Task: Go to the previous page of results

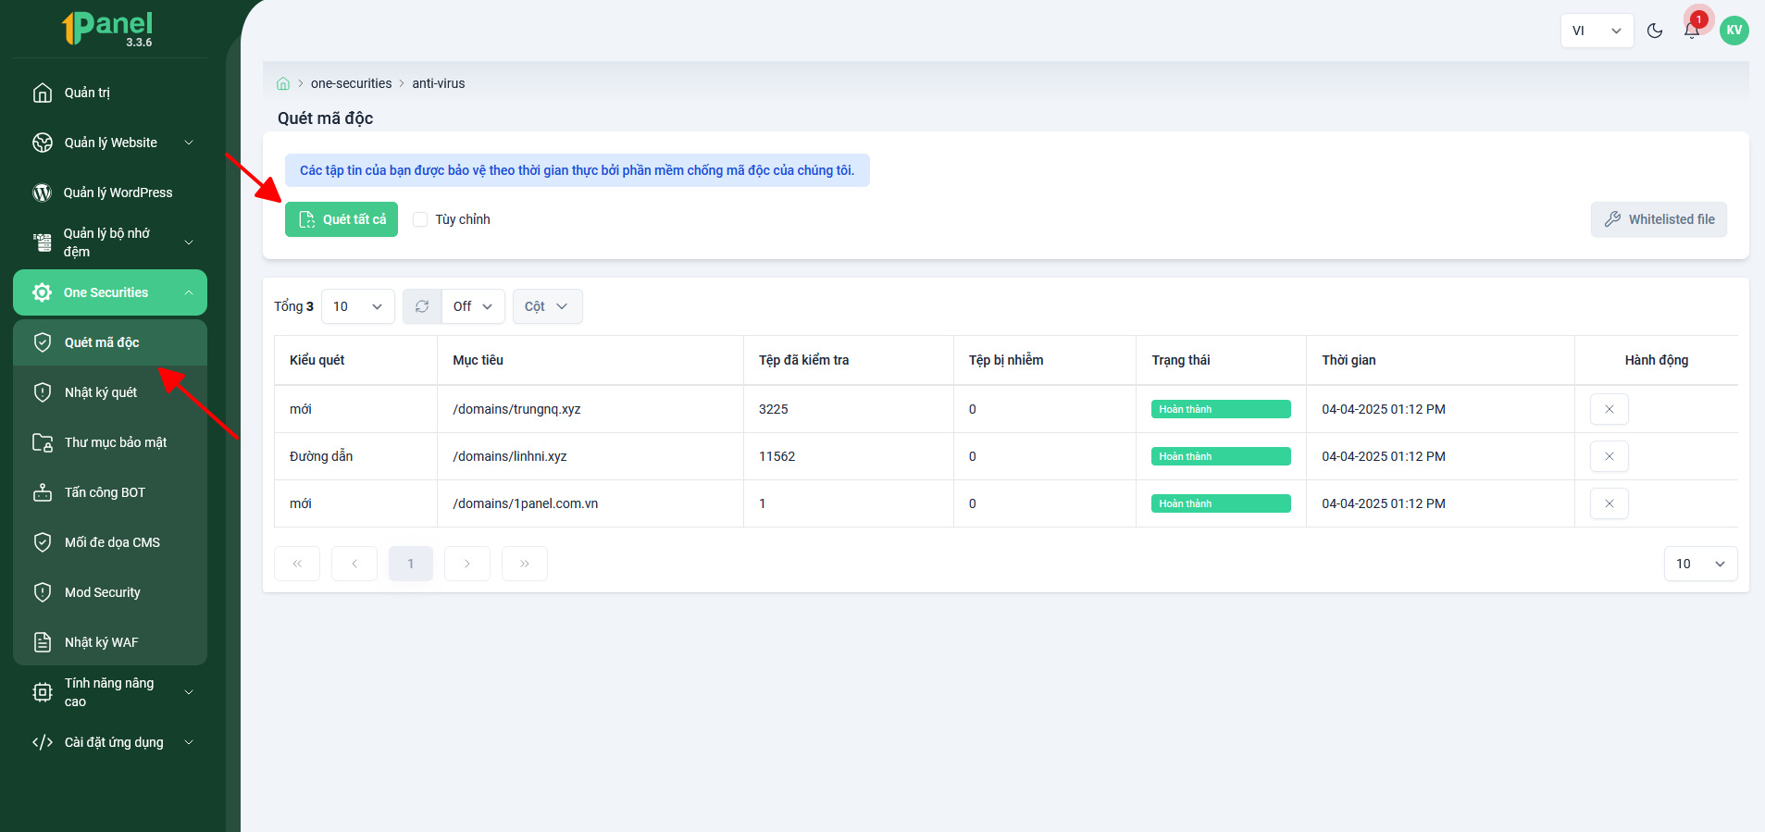Action: tap(354, 564)
